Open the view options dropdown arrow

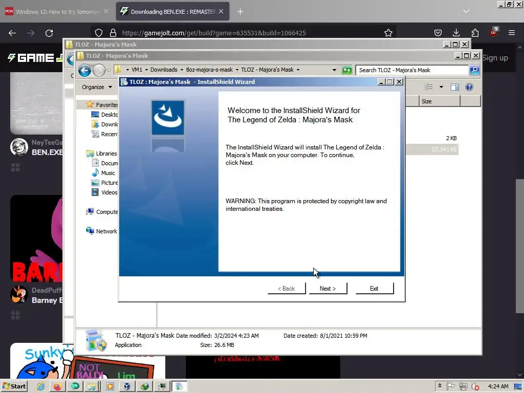click(x=441, y=87)
